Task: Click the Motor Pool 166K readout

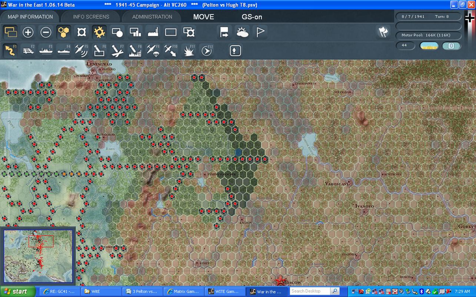Action: pyautogui.click(x=429, y=36)
